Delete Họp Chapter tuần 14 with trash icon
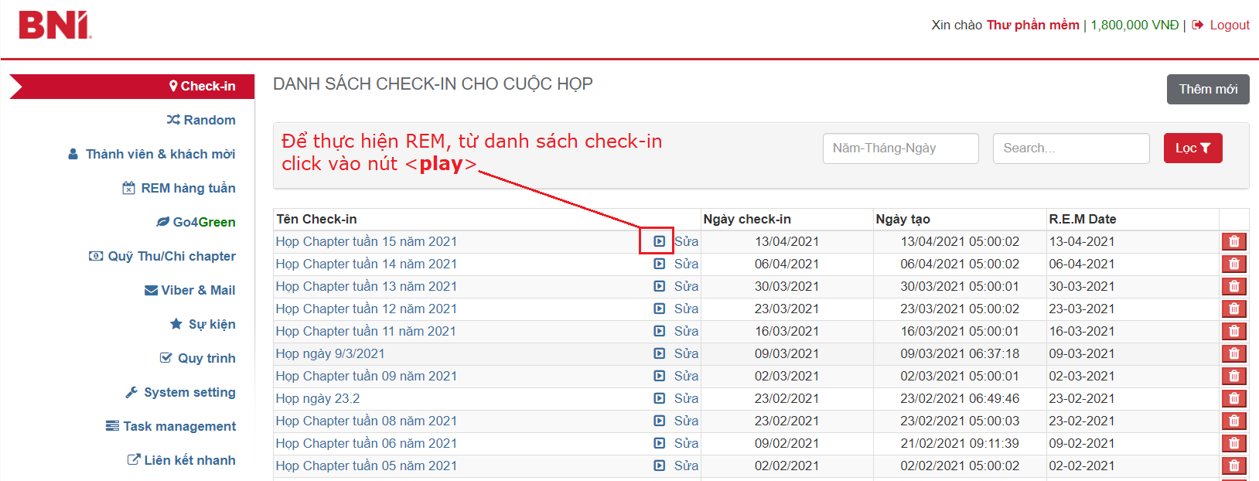 pyautogui.click(x=1233, y=264)
